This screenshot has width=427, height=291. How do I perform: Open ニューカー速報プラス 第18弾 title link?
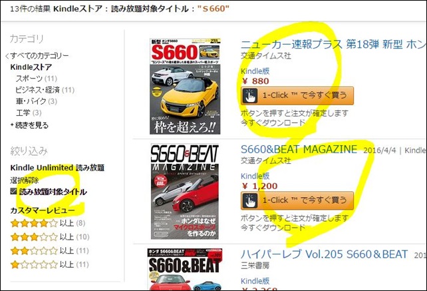(334, 44)
